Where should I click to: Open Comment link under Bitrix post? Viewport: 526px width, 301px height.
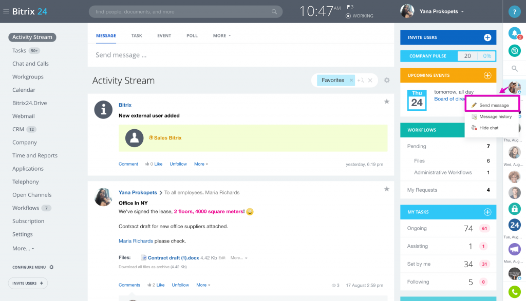point(128,164)
